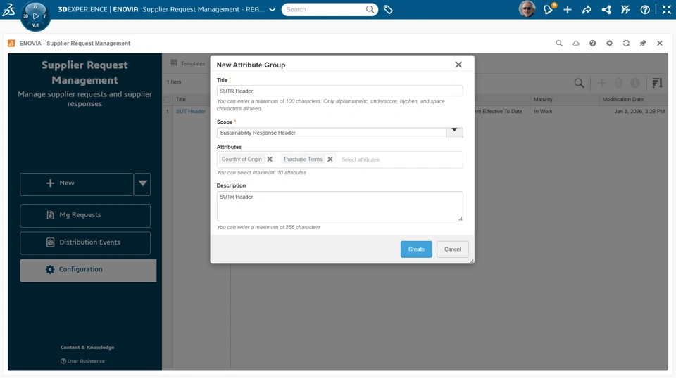Open the Scope dropdown arrow
The image size is (676, 378).
[x=454, y=133]
